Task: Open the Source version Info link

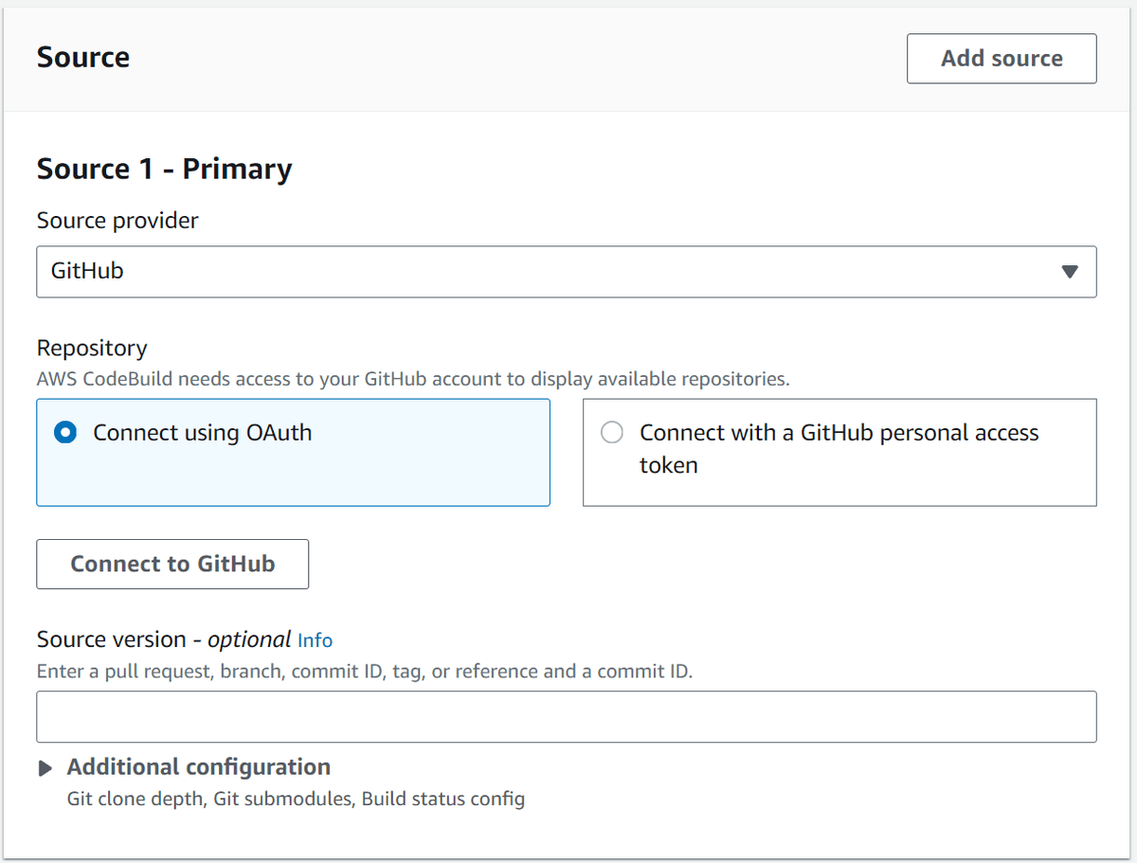Action: click(x=315, y=640)
